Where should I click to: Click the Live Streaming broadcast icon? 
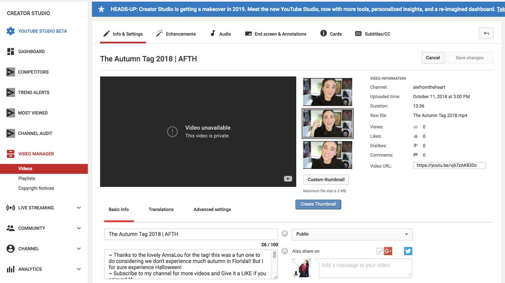click(11, 208)
